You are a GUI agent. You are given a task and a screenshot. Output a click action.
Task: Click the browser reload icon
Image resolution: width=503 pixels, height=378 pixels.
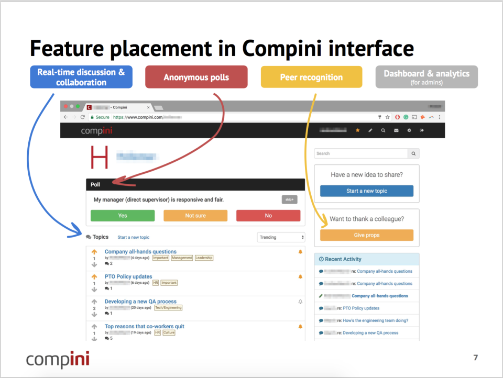83,117
